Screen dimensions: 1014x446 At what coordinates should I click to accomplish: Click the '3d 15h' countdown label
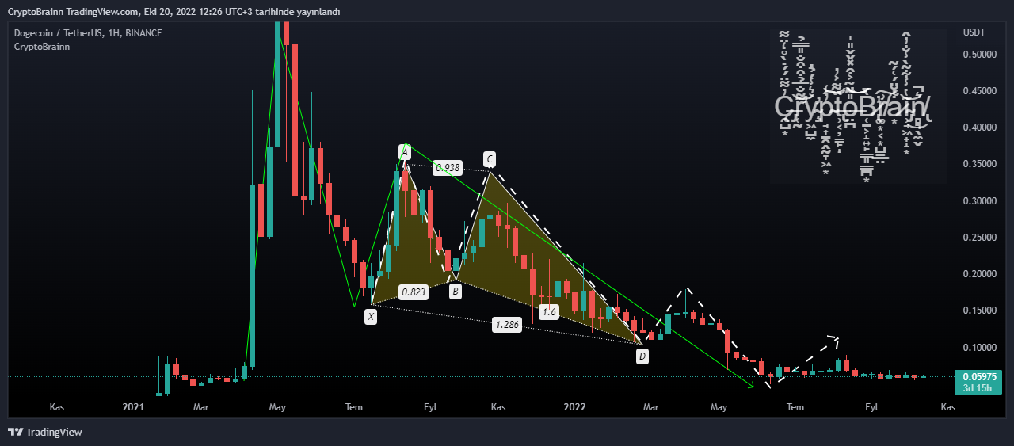979,388
